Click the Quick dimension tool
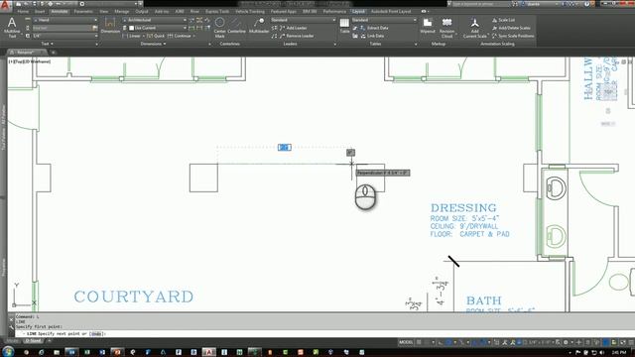Screen dimensions: 635x357 tap(156, 36)
